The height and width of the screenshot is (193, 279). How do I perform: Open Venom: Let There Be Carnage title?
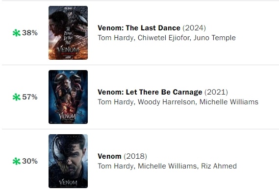(x=150, y=92)
